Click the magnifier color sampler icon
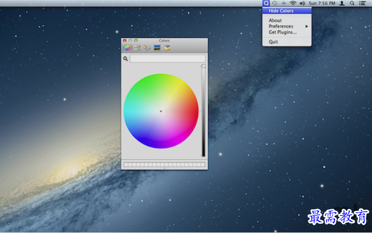The height and width of the screenshot is (233, 372). click(x=126, y=59)
